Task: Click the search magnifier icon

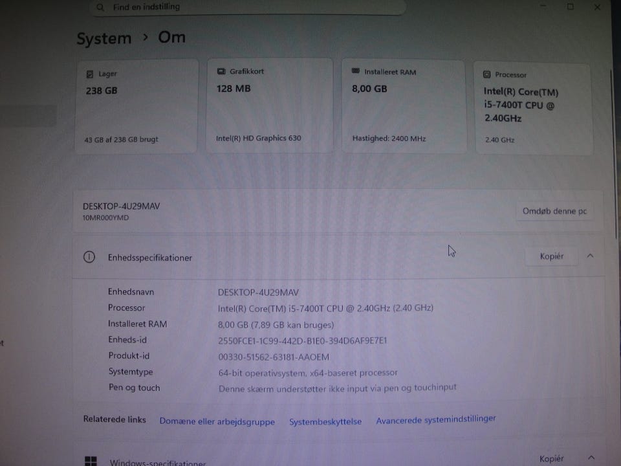Action: point(100,7)
